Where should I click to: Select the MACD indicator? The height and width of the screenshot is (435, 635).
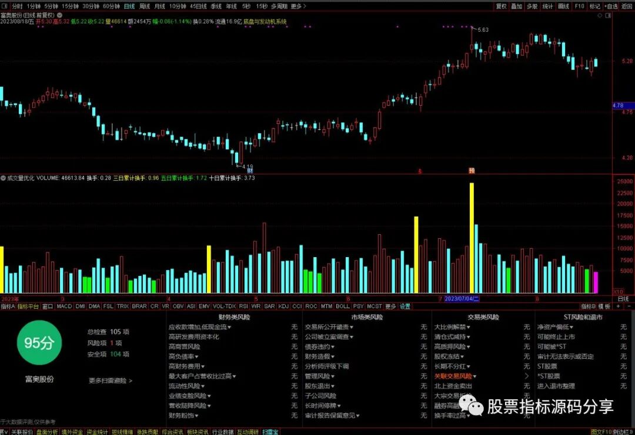point(64,306)
